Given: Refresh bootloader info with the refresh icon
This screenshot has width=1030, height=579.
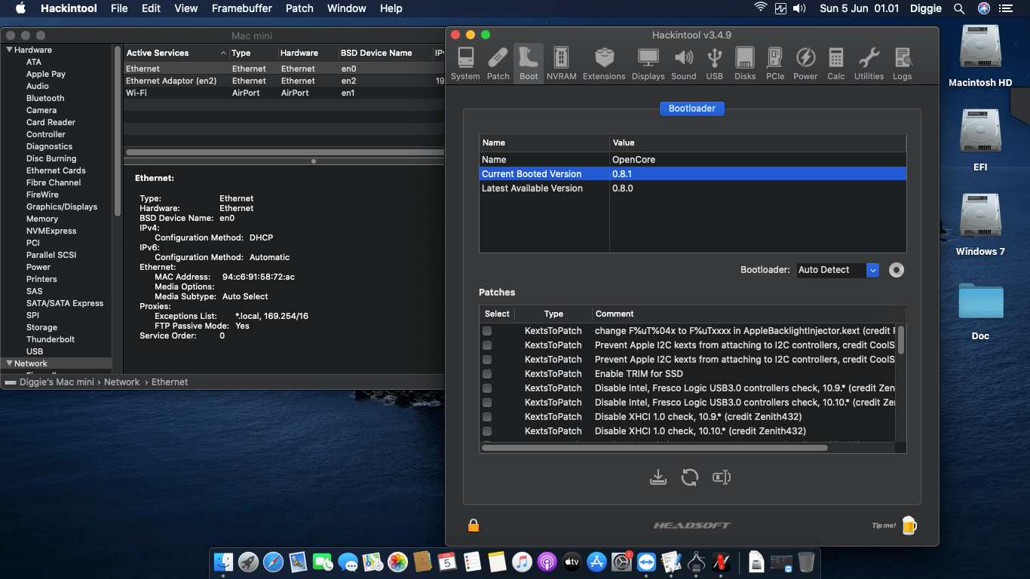Looking at the screenshot, I should [x=689, y=476].
